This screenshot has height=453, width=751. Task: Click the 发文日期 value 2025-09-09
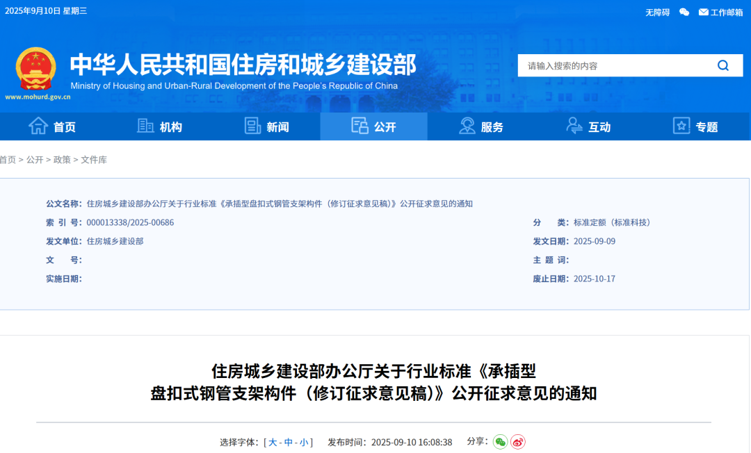[x=595, y=241]
